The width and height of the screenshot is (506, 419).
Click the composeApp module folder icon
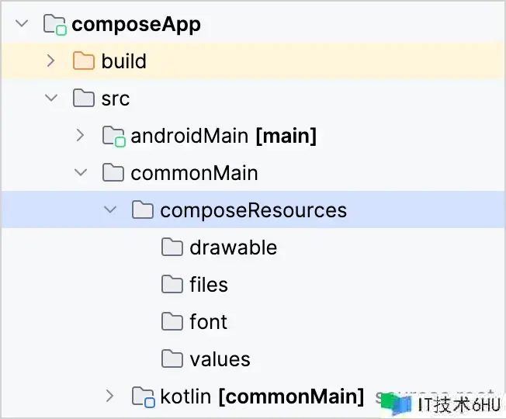(x=55, y=24)
